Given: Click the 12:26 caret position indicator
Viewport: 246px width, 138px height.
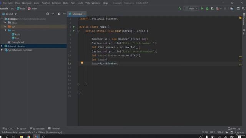Looking at the screenshot, I should click(204, 132).
